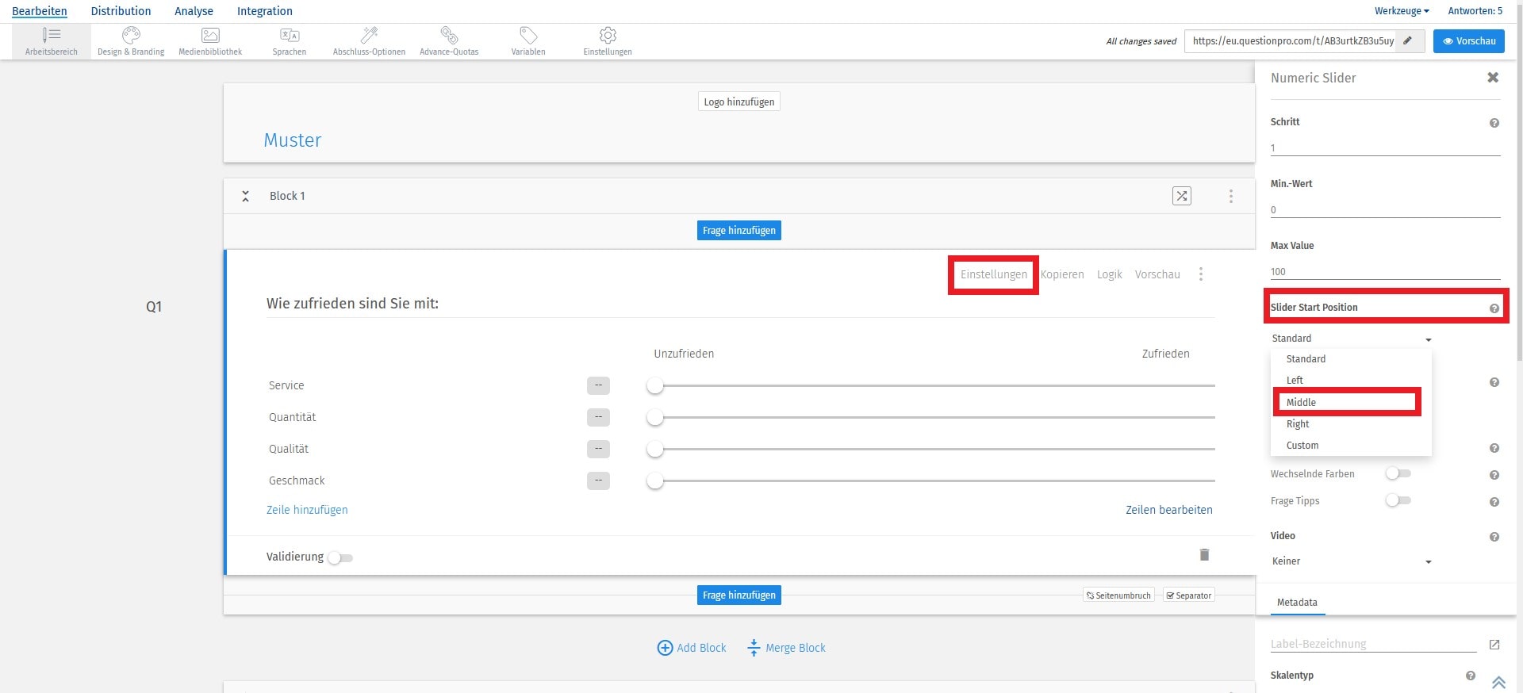Click lower Frage hinzufügen button
The height and width of the screenshot is (693, 1523).
(739, 595)
